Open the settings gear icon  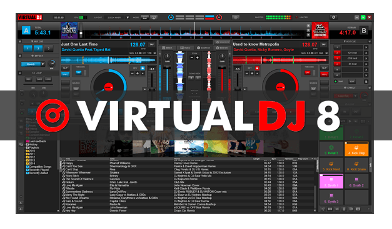pos(333,17)
